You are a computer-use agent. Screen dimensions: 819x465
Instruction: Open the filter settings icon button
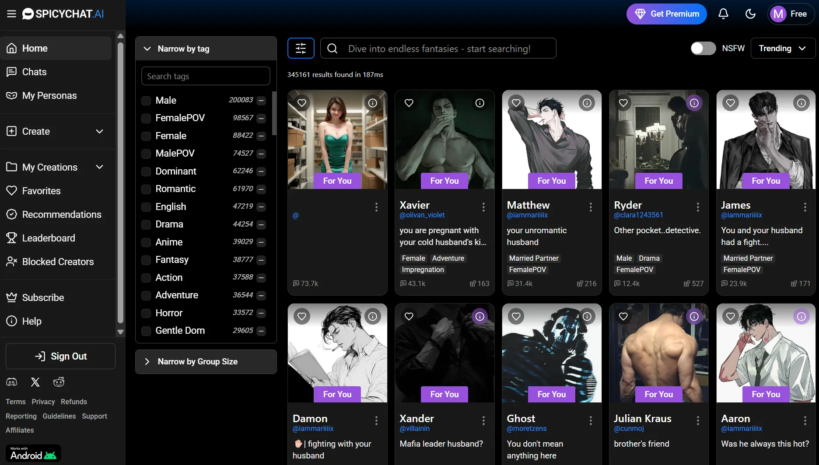pyautogui.click(x=301, y=48)
